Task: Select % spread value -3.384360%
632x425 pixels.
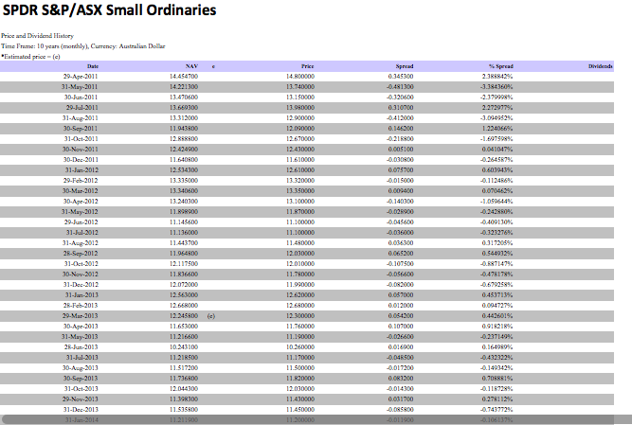Action: (x=497, y=87)
